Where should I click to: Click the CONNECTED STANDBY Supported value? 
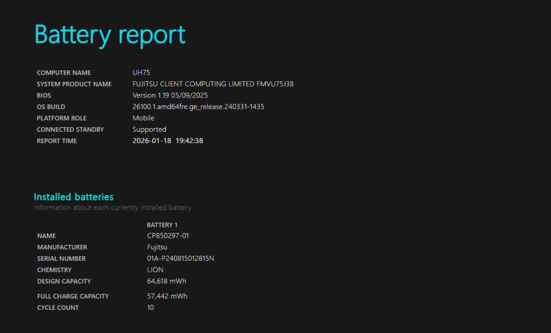[x=149, y=129]
